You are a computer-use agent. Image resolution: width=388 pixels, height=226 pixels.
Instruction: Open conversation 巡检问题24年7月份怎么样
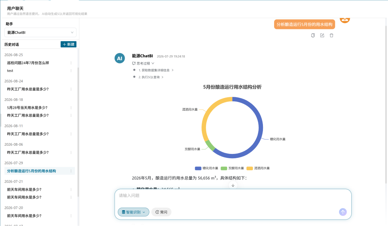[x=28, y=63]
